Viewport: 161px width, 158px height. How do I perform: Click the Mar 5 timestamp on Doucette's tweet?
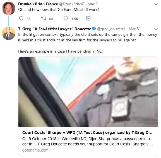tap(134, 29)
